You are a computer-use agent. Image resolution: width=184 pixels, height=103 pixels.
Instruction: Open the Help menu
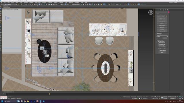click(86, 3)
